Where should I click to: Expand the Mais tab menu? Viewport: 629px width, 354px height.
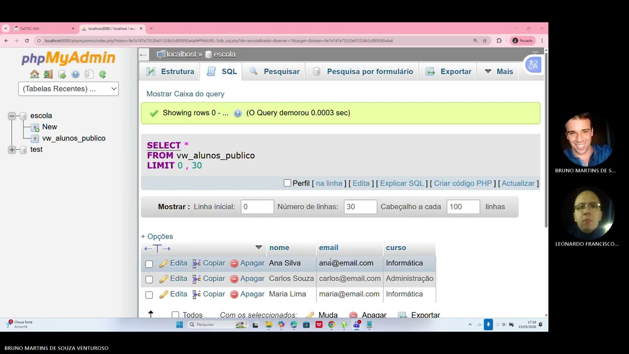click(x=499, y=72)
